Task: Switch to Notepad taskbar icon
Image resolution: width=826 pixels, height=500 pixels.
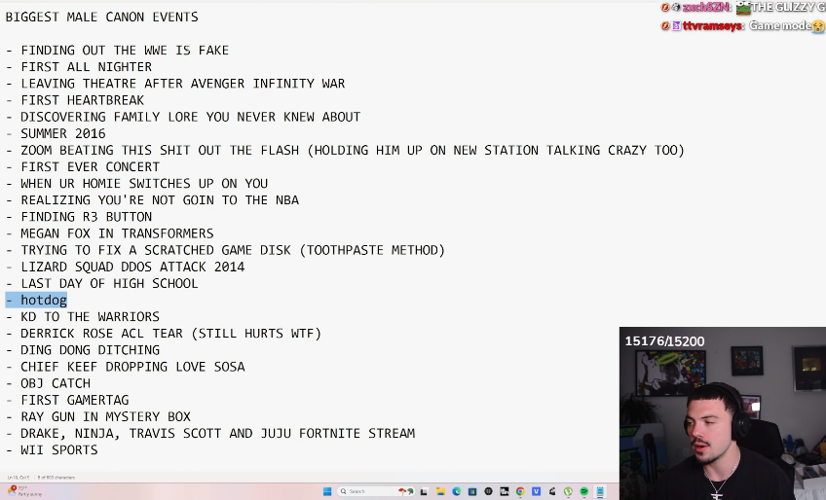Action: point(600,491)
